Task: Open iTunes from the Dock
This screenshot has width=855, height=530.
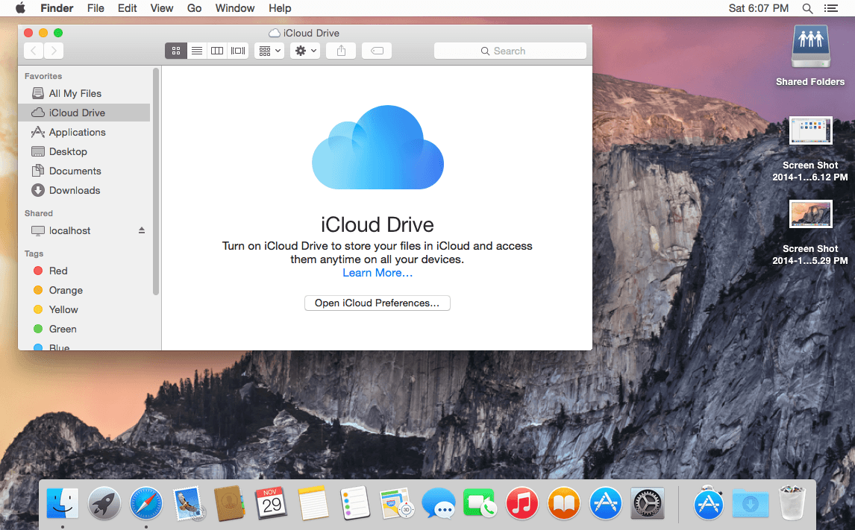Action: (x=522, y=502)
